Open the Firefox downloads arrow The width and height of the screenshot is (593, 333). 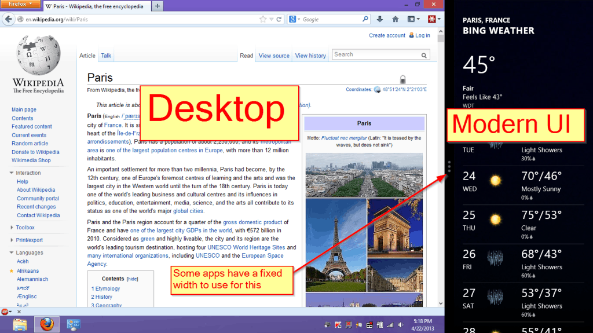click(x=380, y=19)
